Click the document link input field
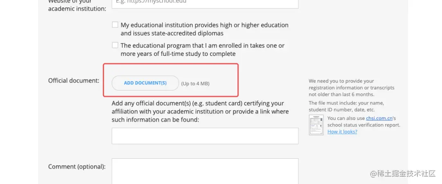 (205, 136)
